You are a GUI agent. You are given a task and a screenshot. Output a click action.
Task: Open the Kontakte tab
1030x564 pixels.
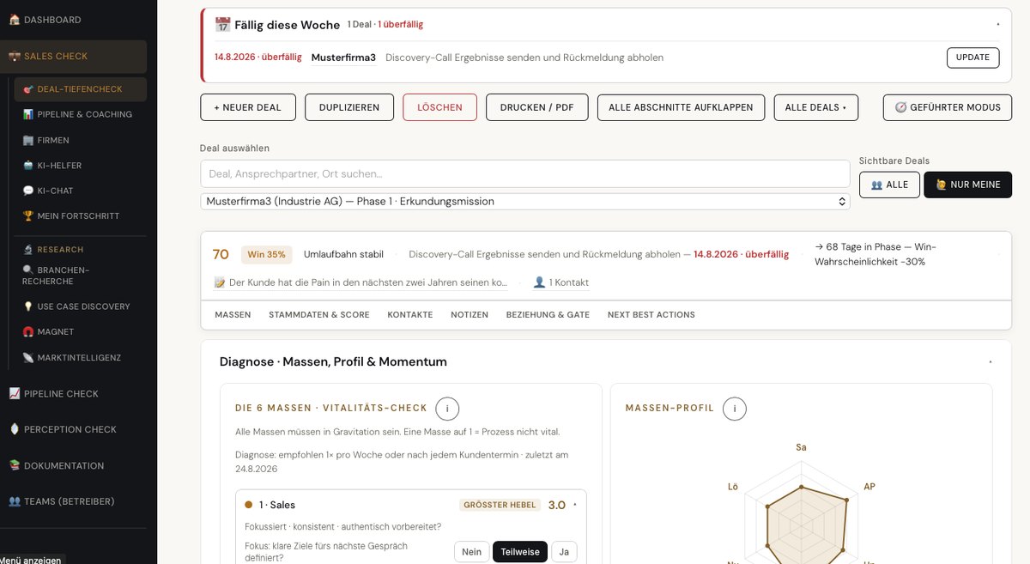point(410,315)
